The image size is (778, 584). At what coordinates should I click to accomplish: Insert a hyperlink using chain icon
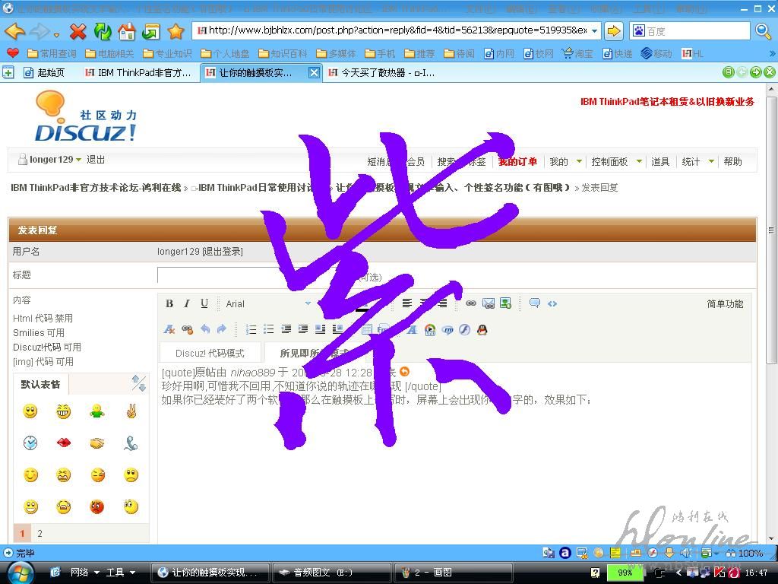[471, 303]
